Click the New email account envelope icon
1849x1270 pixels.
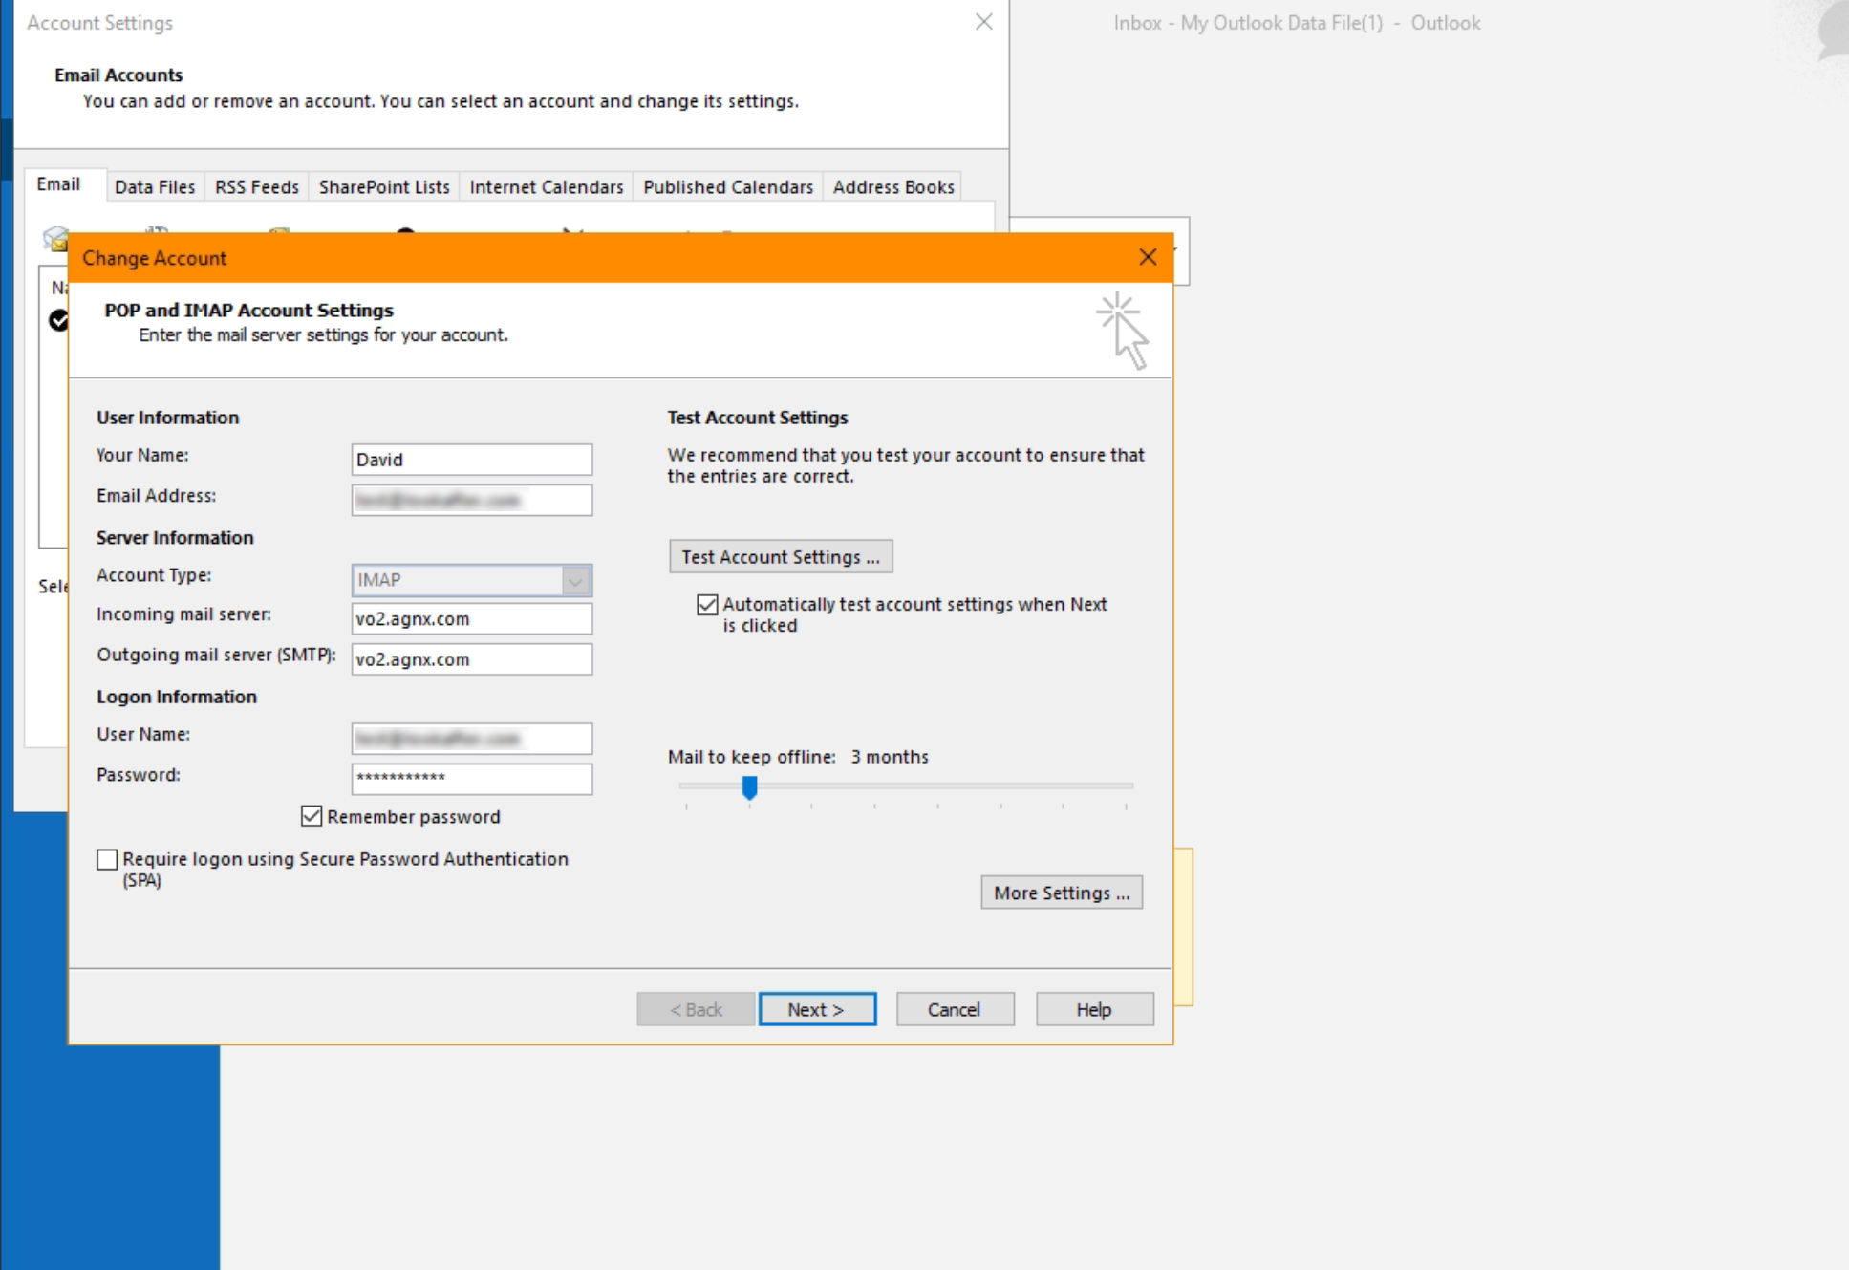pyautogui.click(x=55, y=237)
